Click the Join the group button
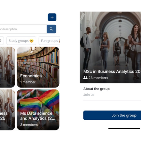Viewport: 141px width, 141px height. [112, 115]
